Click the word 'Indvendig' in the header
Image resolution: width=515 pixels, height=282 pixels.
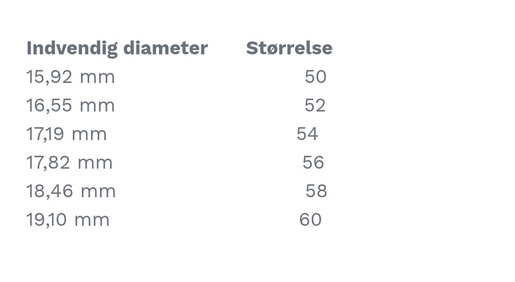point(72,49)
